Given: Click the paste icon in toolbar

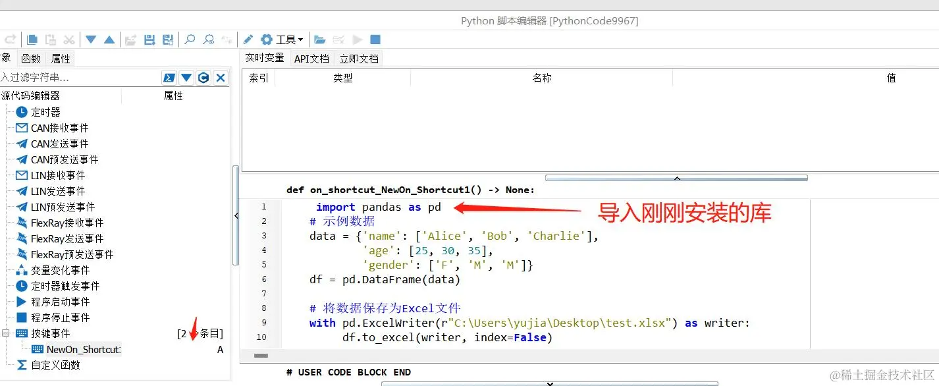Looking at the screenshot, I should [x=50, y=40].
